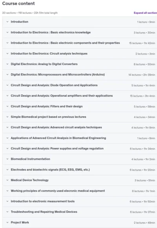Expand Biomedical Instrumentation section chevron
Image resolution: width=157 pixels, height=228 pixels.
(7, 159)
